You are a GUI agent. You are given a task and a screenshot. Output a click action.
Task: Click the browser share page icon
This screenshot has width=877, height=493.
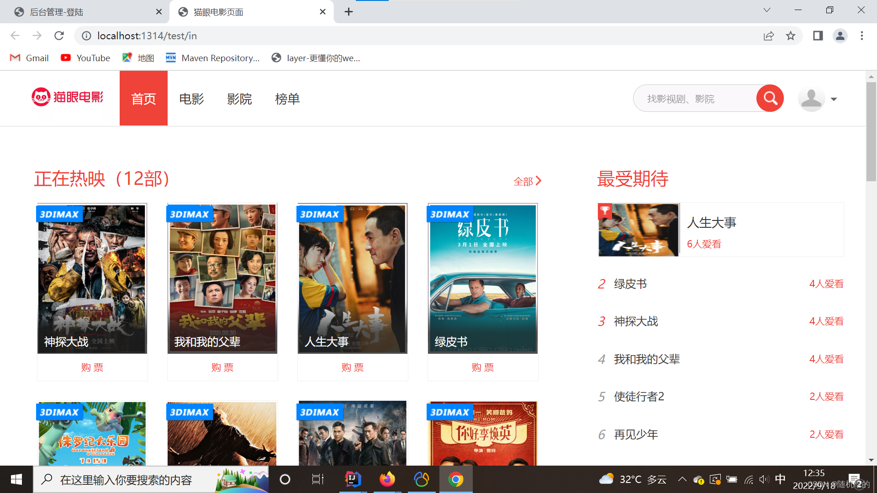769,36
